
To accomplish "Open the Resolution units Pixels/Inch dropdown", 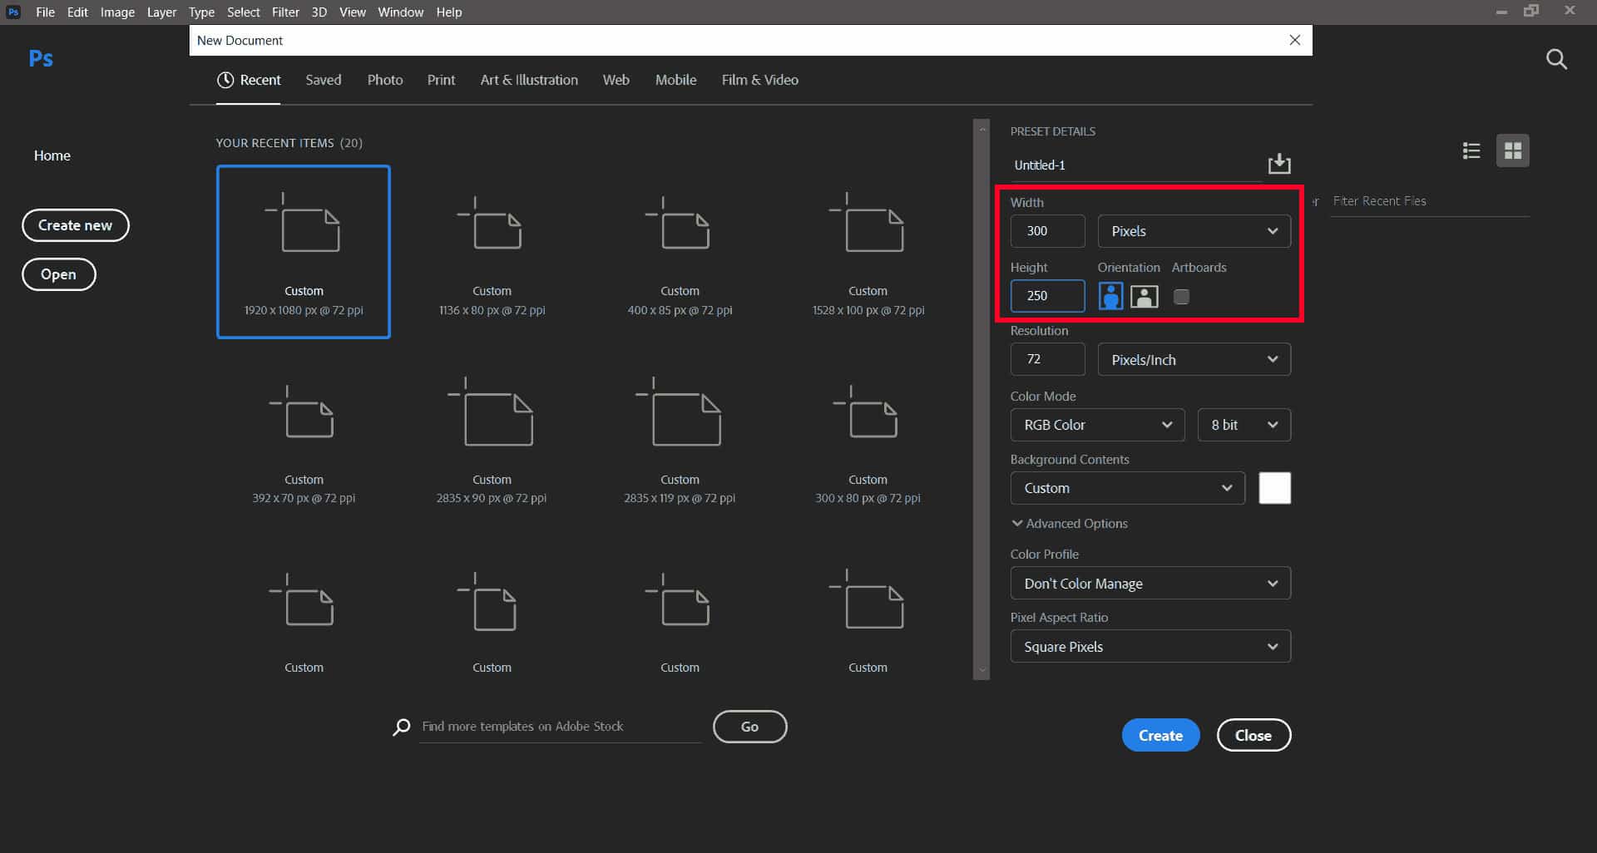I will point(1194,359).
